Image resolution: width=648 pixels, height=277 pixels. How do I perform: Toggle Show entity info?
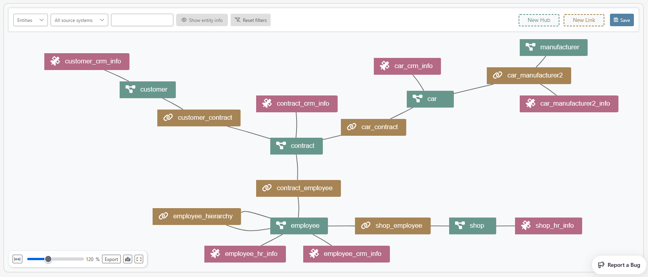[x=202, y=20]
